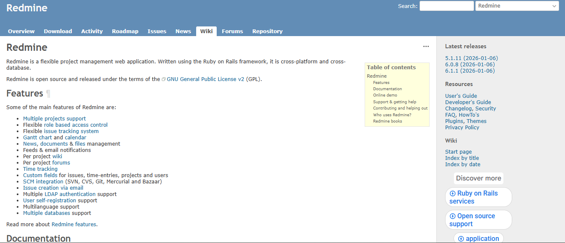Click the plus icon on Open source support

pos(452,216)
